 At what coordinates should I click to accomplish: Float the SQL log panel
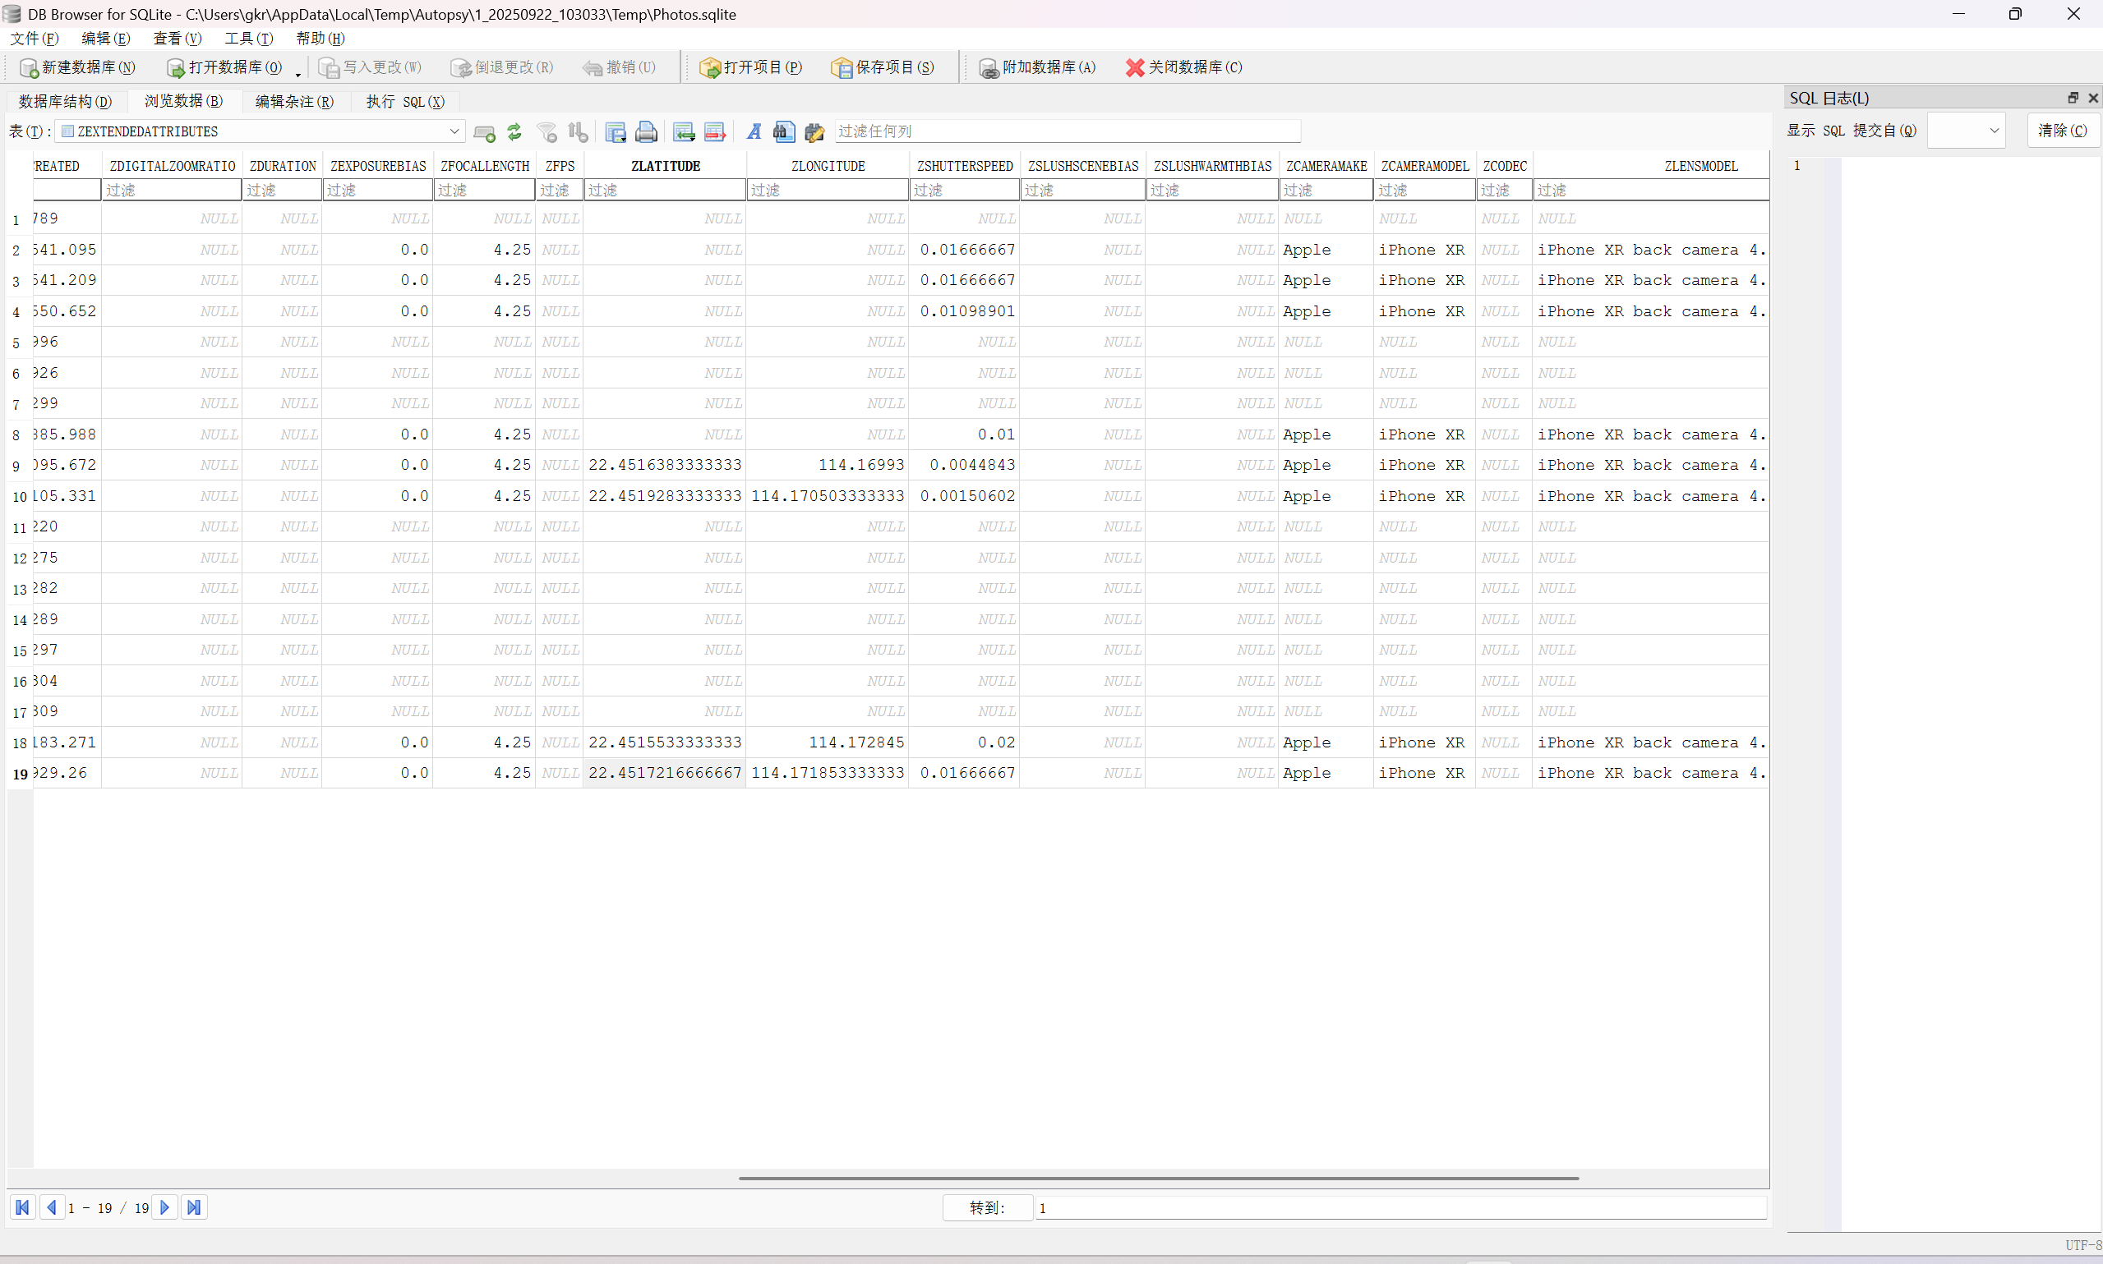pos(2073,98)
